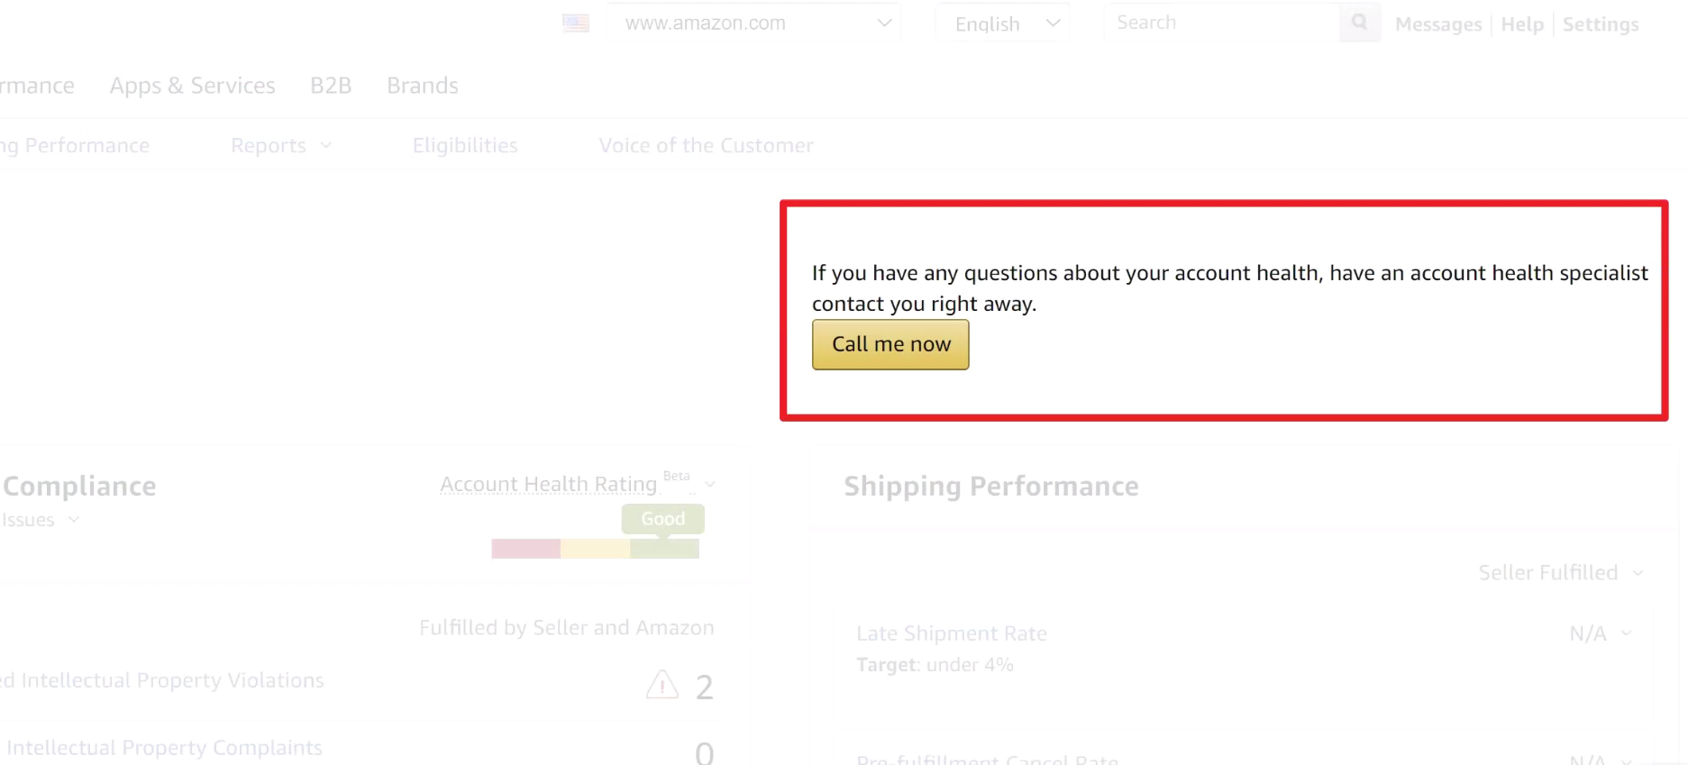
Task: Open the Apps & Services menu
Action: (x=192, y=86)
